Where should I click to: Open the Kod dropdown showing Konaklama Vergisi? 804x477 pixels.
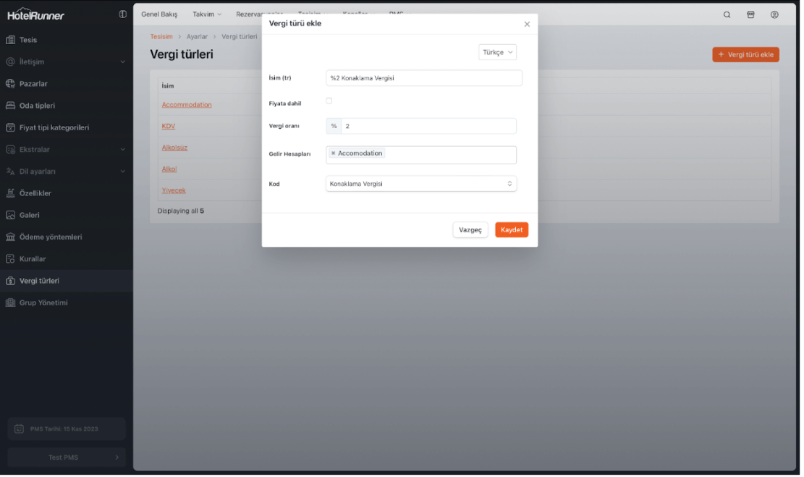point(421,184)
